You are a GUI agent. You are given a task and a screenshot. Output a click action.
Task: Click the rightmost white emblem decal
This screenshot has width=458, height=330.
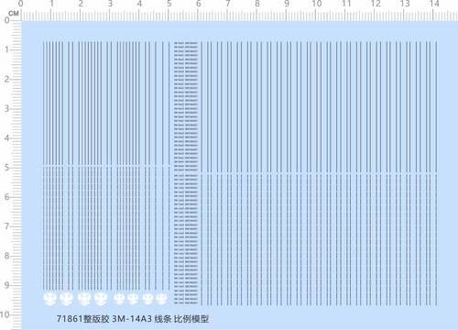(161, 299)
